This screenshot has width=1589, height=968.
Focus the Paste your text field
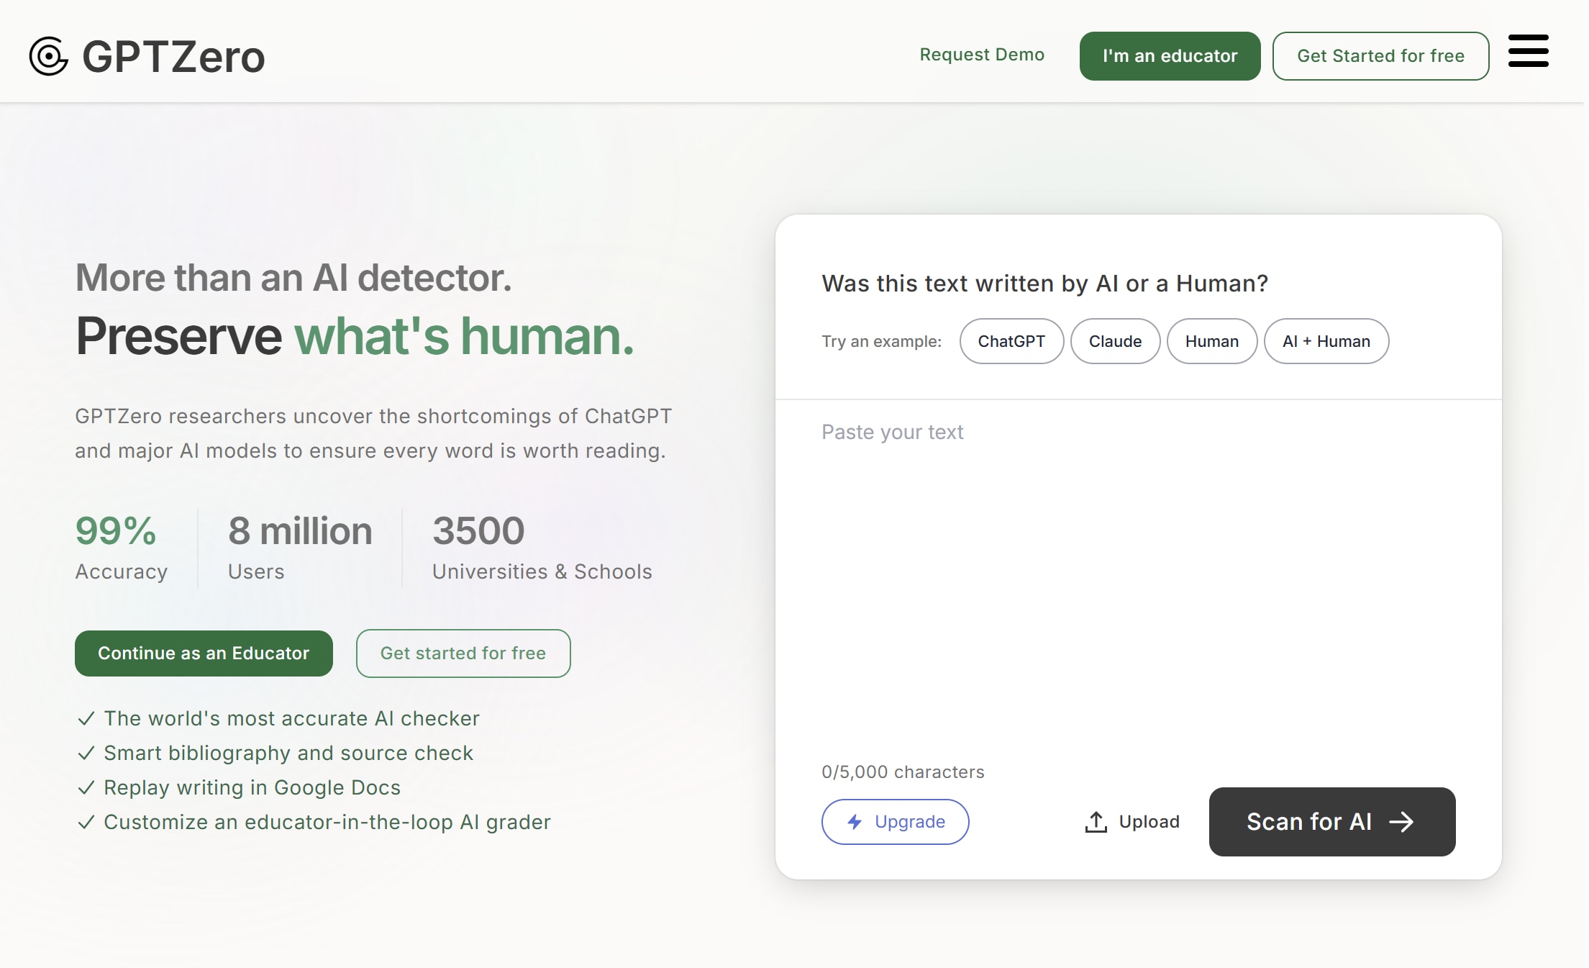(1138, 576)
